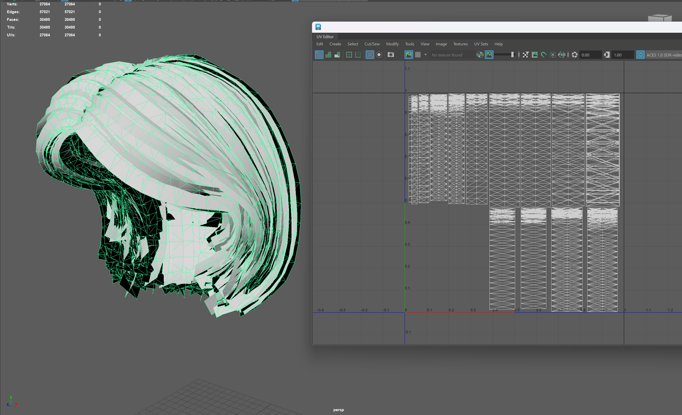The width and height of the screenshot is (682, 415).
Task: Open the Textures menu
Action: (460, 44)
